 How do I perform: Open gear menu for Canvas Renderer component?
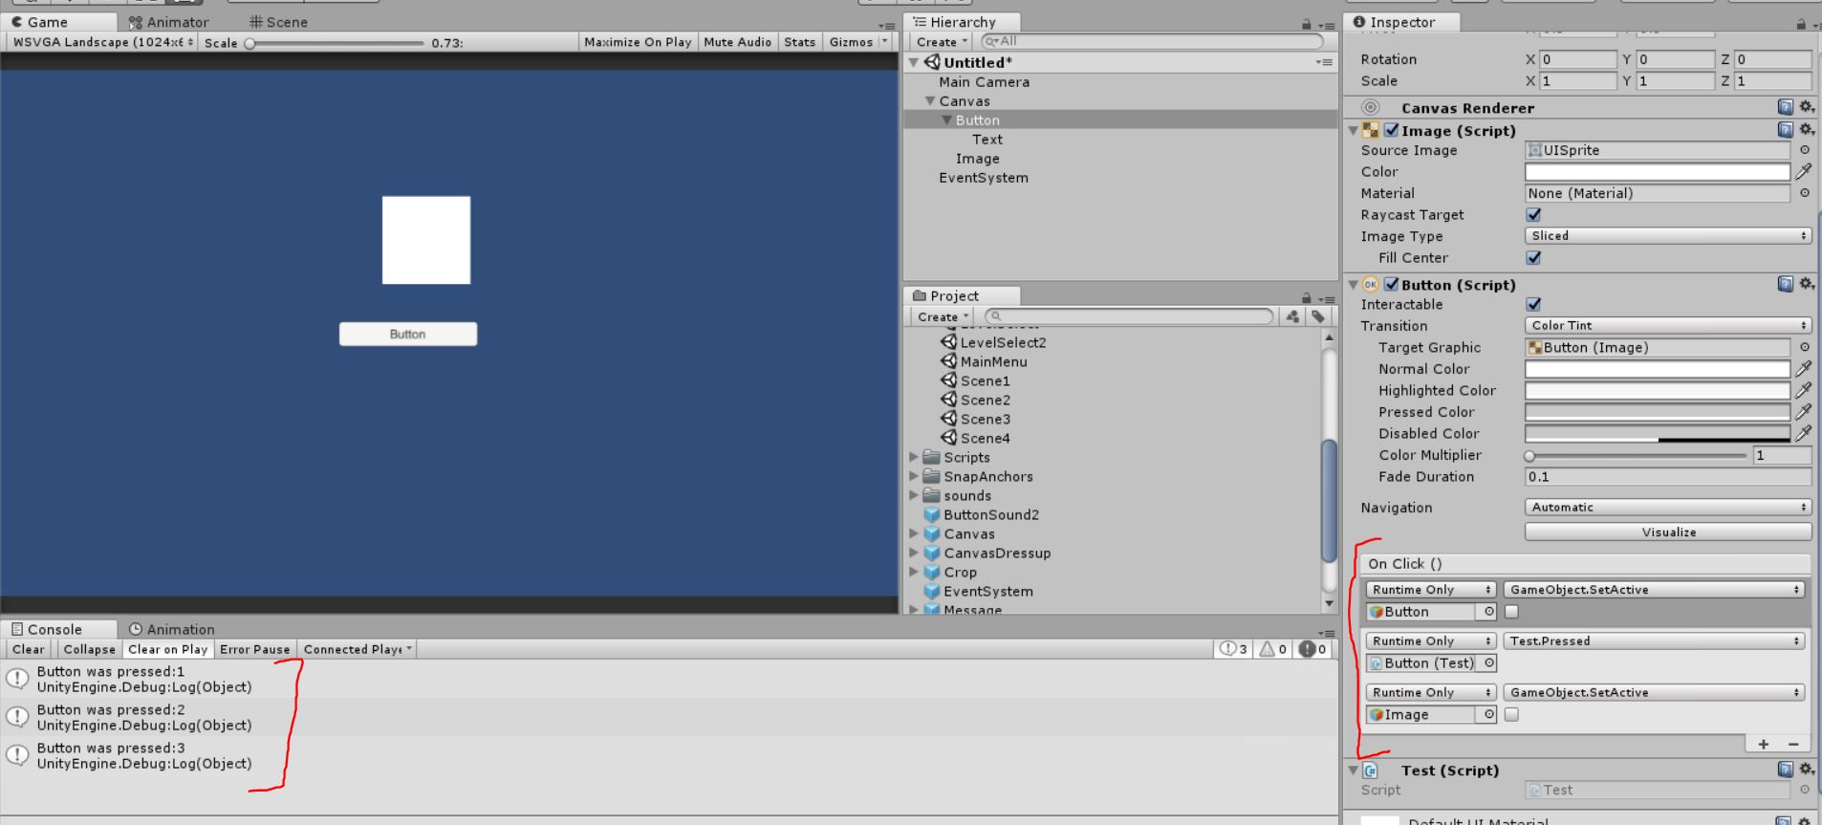(1806, 107)
